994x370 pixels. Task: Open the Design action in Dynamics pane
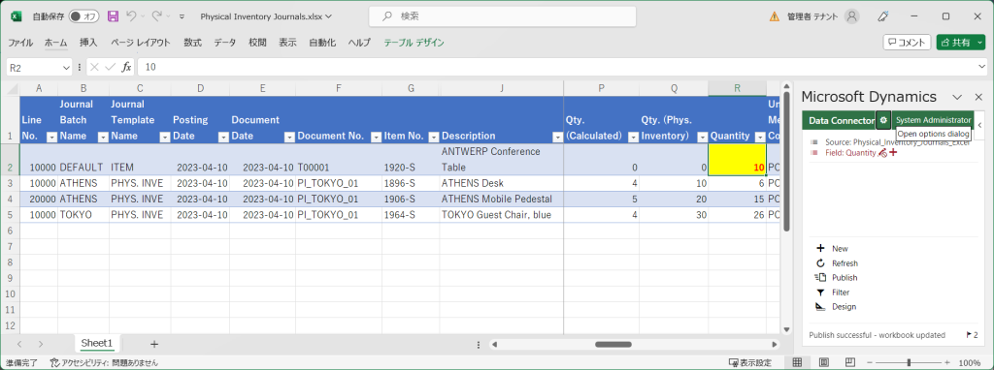pos(844,307)
